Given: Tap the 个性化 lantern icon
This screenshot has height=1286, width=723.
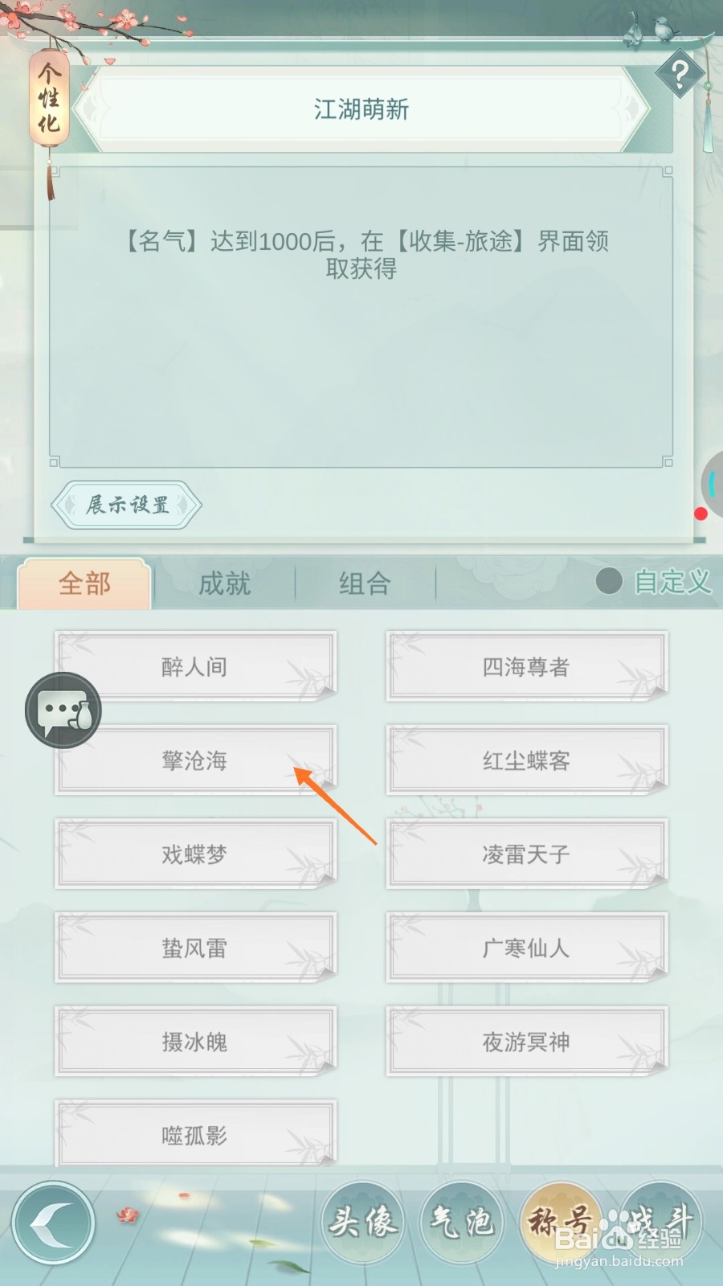Looking at the screenshot, I should (x=49, y=98).
